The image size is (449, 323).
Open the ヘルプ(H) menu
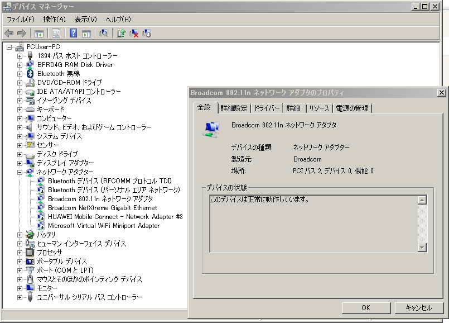118,20
